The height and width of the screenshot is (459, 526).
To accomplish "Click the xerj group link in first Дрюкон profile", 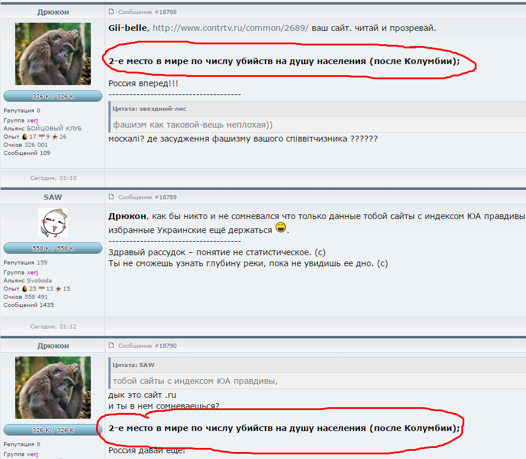I will [33, 121].
